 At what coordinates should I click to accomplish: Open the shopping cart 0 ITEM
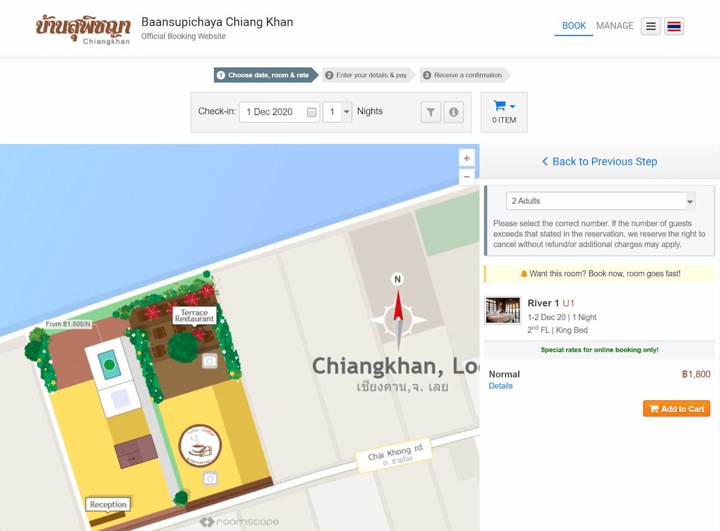tap(504, 112)
